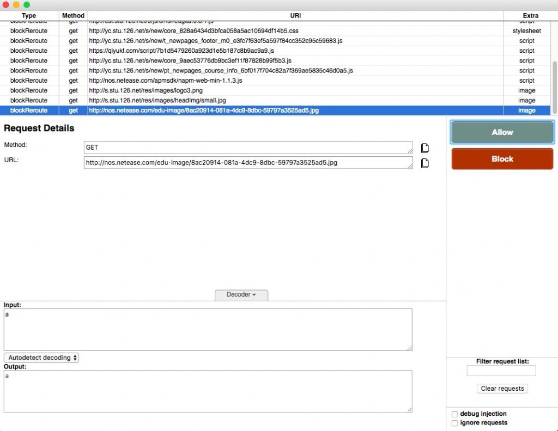Copy the URL using copy icon
Screen dimensions: 558x431
tap(425, 163)
